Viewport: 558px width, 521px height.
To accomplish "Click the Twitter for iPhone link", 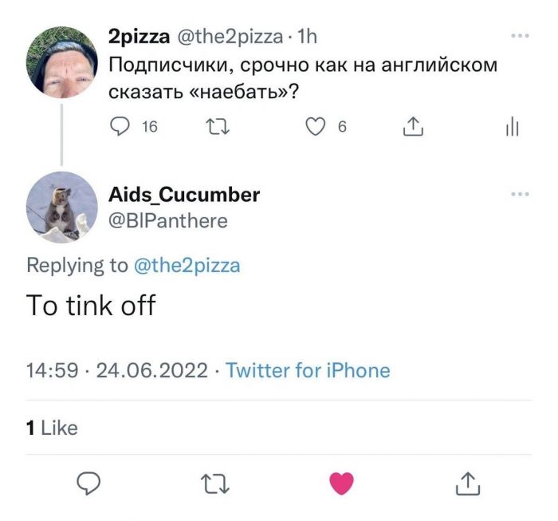I will coord(308,370).
